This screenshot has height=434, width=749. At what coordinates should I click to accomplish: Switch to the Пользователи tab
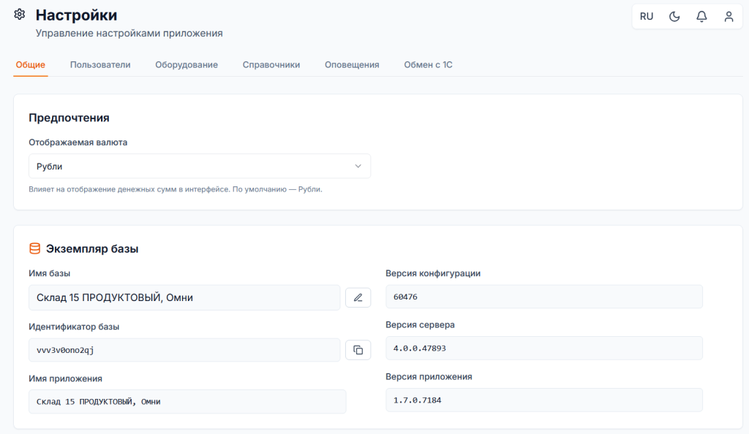(100, 64)
